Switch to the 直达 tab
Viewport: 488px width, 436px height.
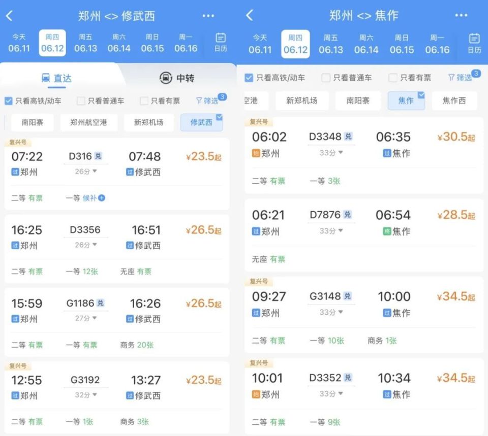pyautogui.click(x=56, y=78)
